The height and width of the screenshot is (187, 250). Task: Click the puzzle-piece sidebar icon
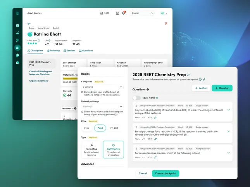coord(17,40)
